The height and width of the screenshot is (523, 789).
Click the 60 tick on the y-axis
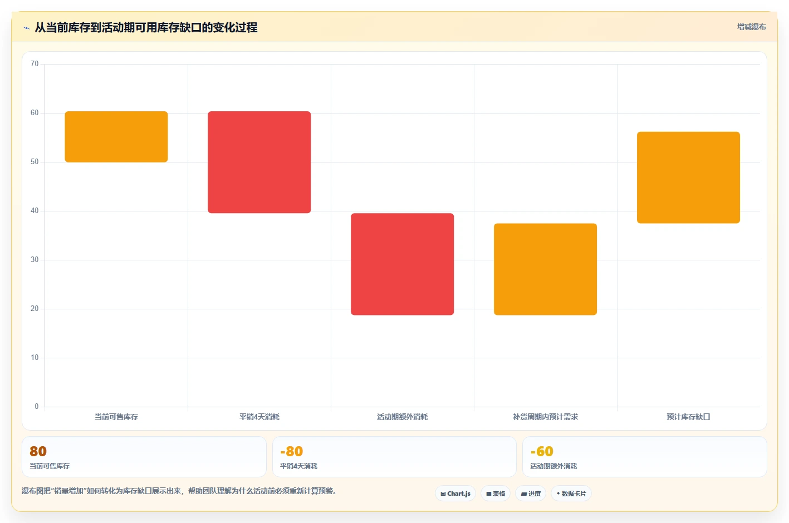point(35,113)
